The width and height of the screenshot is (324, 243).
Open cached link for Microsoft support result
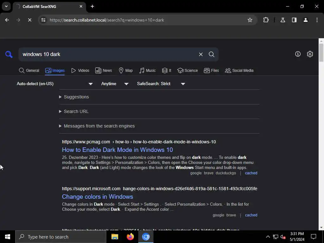point(251,215)
